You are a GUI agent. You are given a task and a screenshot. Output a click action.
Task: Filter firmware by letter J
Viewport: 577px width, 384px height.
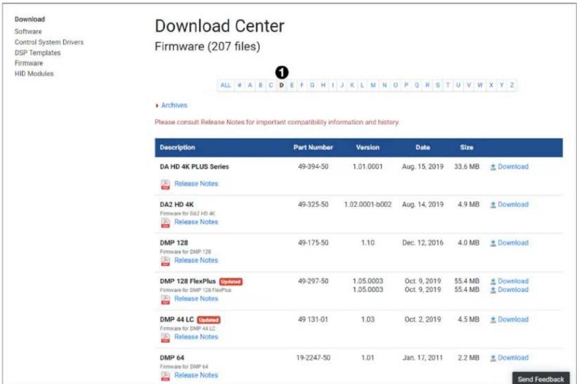pos(342,85)
